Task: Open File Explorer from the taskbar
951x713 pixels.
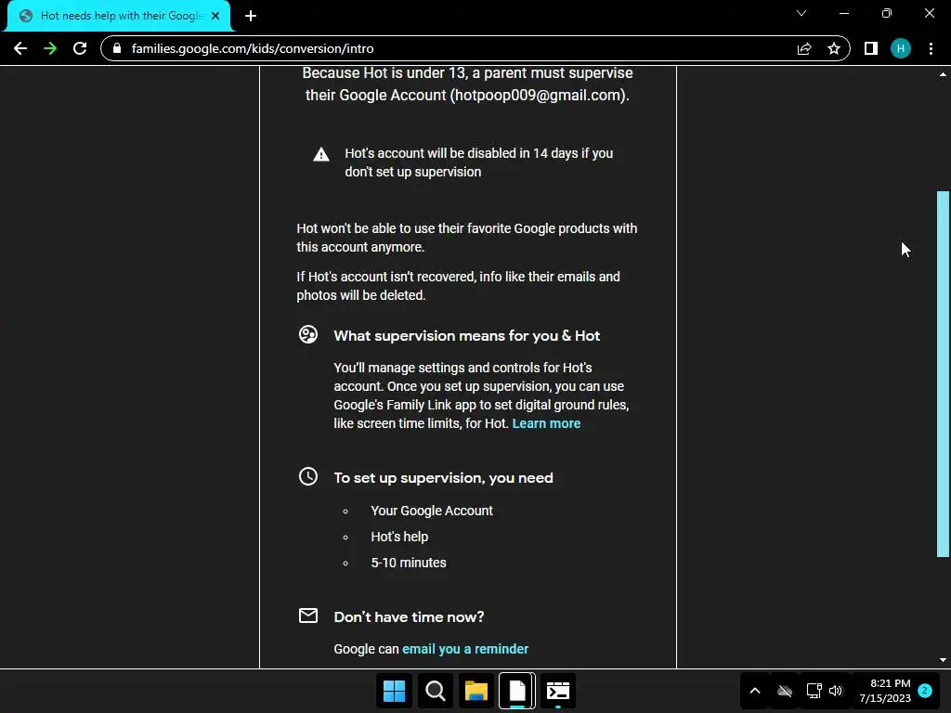Action: point(476,691)
